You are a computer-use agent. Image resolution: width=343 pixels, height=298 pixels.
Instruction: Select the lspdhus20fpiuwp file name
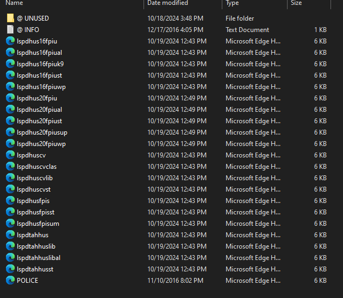41,144
